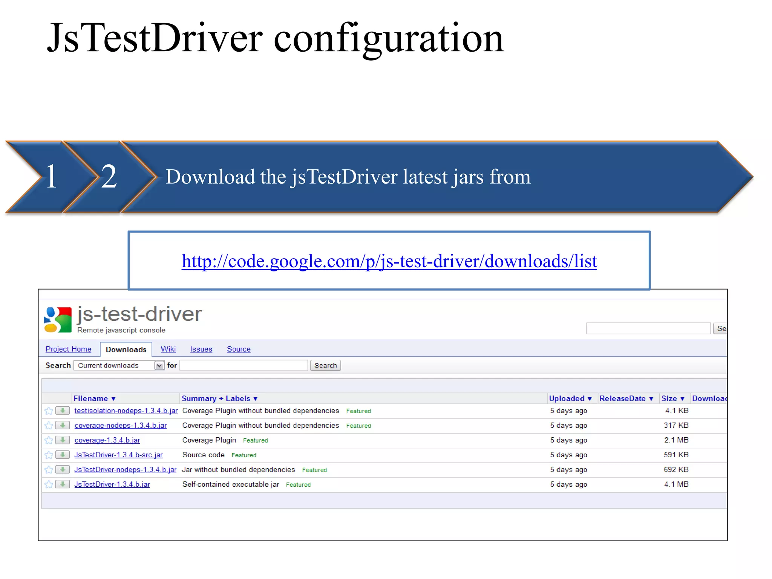This screenshot has width=772, height=579.
Task: Open Size column sort menu
Action: coord(673,398)
